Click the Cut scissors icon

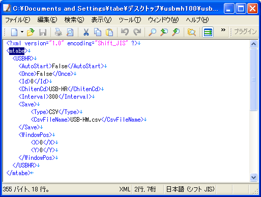click(x=86, y=32)
